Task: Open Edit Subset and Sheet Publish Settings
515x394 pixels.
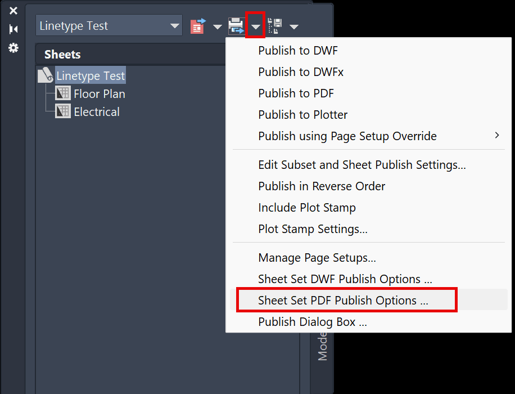Action: point(368,165)
